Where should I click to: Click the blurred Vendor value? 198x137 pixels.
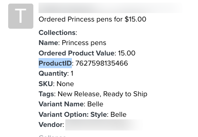click(x=104, y=125)
